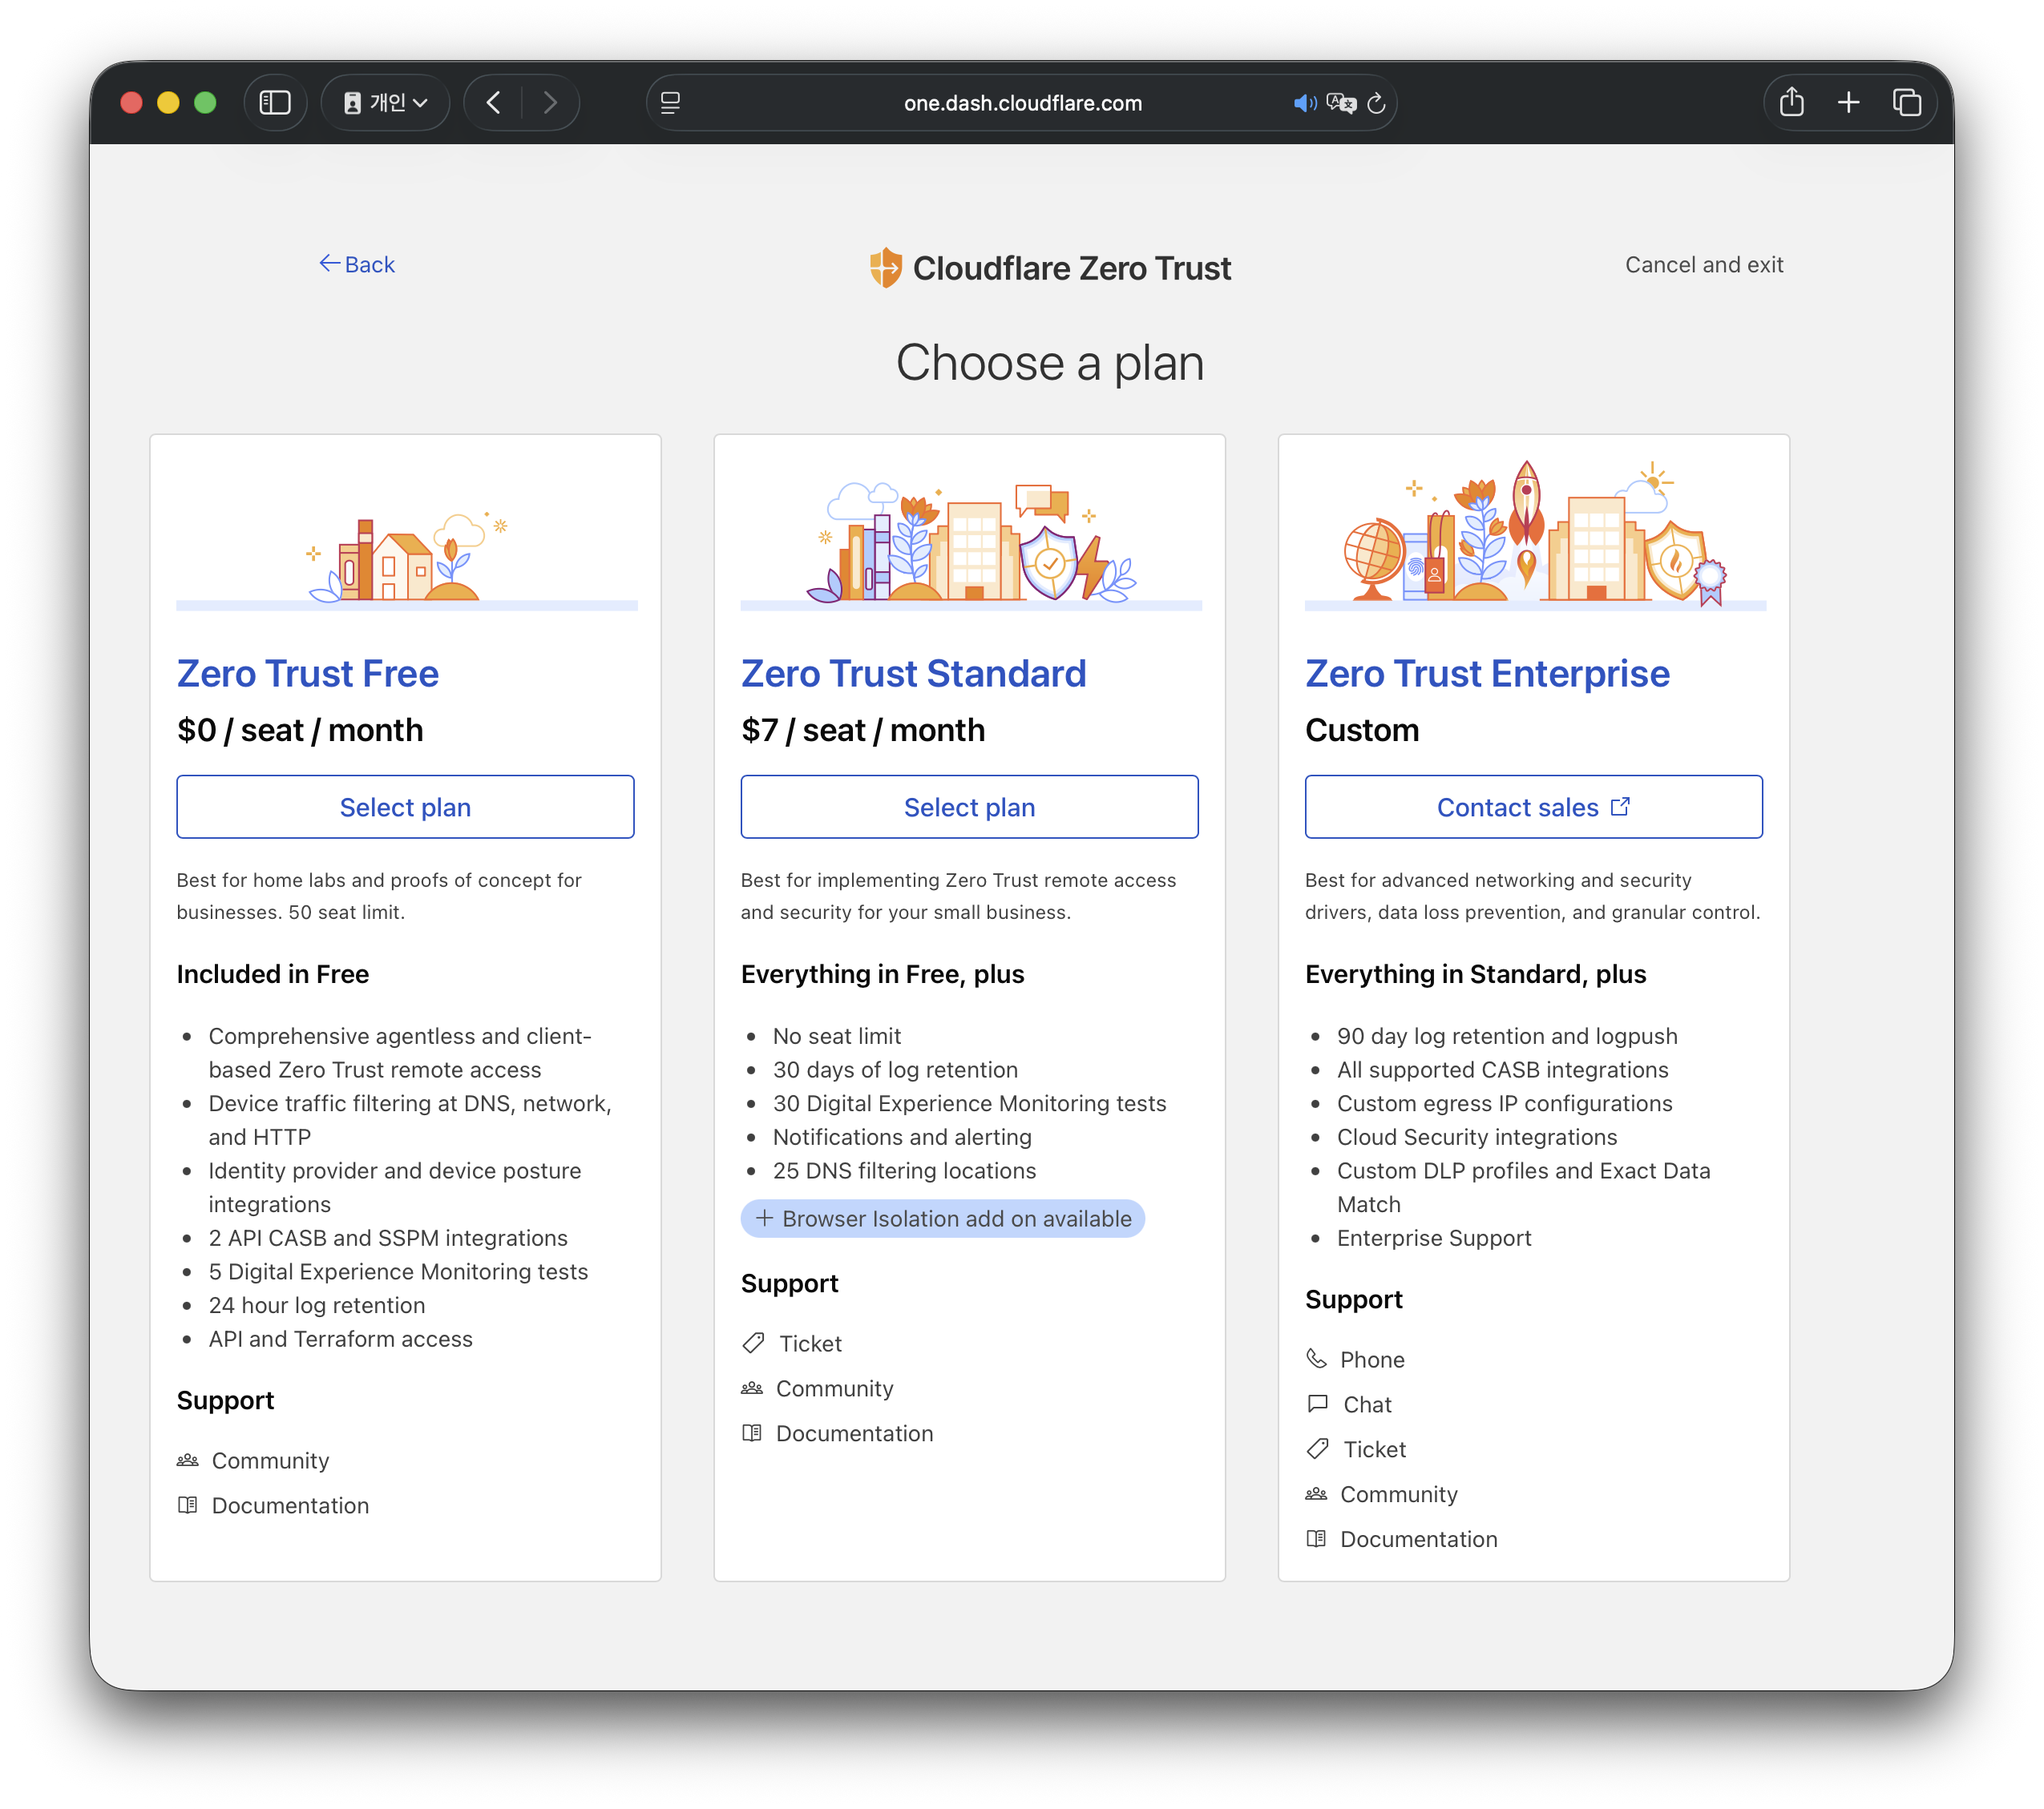Mute tab audio via speaker icon
The width and height of the screenshot is (2044, 1809).
click(1304, 103)
